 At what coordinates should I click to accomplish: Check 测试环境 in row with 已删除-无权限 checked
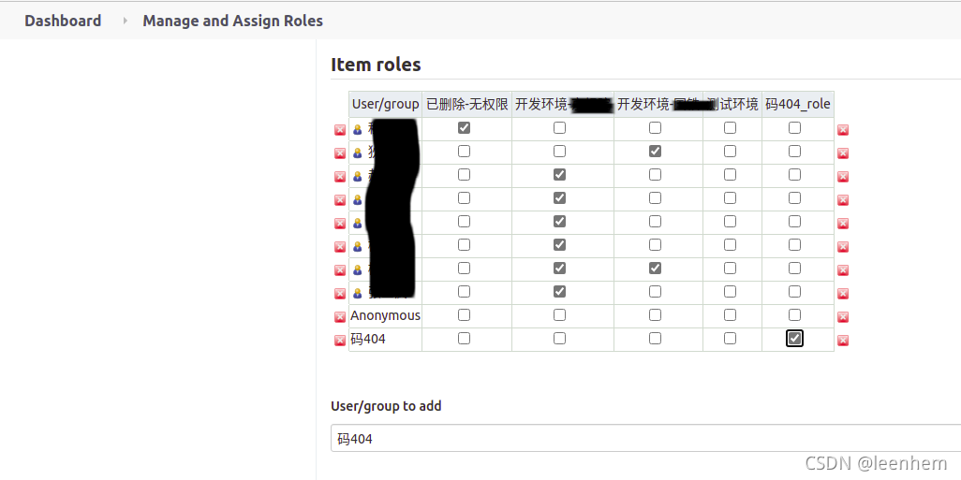pos(730,128)
